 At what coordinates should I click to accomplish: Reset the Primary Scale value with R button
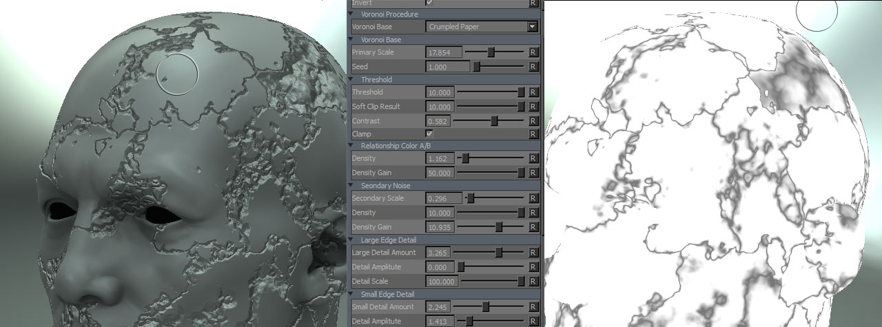coord(533,52)
